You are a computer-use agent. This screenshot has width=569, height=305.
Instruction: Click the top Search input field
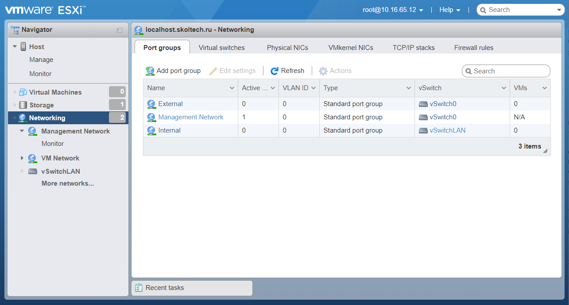point(520,10)
